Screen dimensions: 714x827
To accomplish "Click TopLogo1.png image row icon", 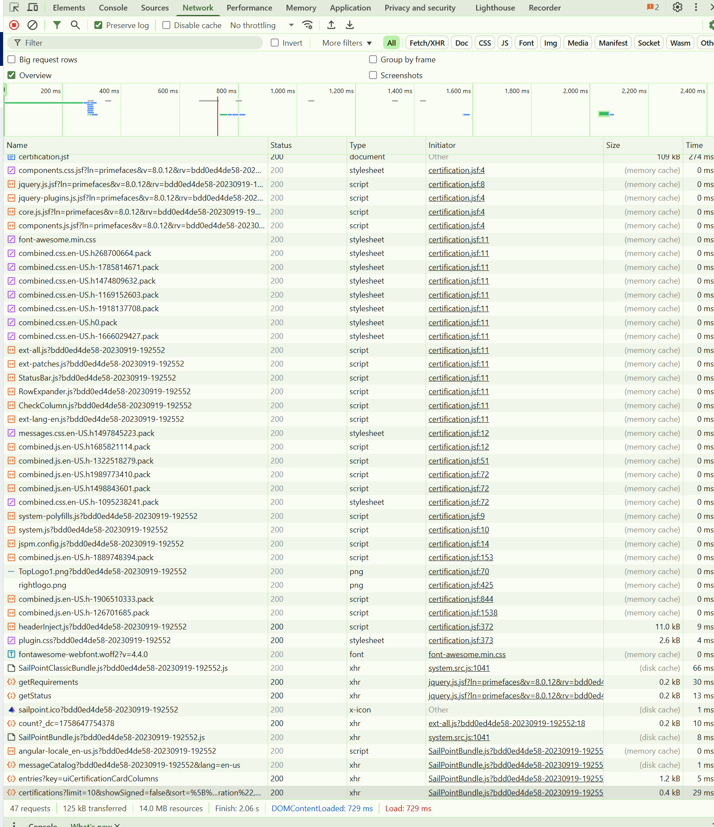I will click(x=11, y=571).
